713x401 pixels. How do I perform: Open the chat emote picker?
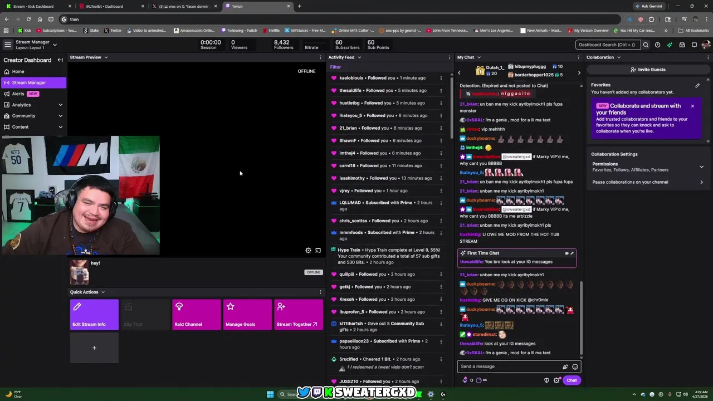click(575, 366)
